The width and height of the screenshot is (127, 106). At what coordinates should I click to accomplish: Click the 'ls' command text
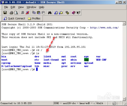pyautogui.click(x=38, y=53)
